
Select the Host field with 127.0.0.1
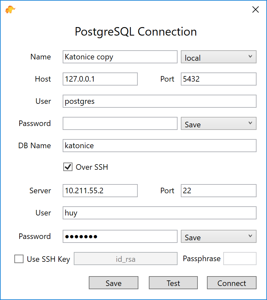point(100,79)
